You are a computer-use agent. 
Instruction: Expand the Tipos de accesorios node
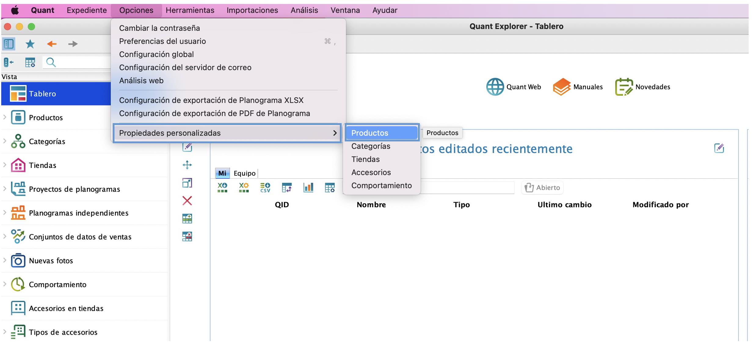click(5, 332)
